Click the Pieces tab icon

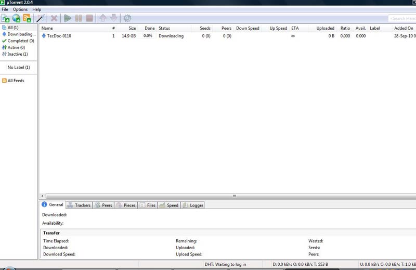pos(119,205)
